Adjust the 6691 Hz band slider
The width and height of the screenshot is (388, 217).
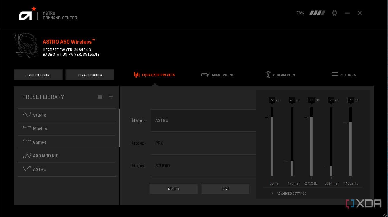click(331, 142)
